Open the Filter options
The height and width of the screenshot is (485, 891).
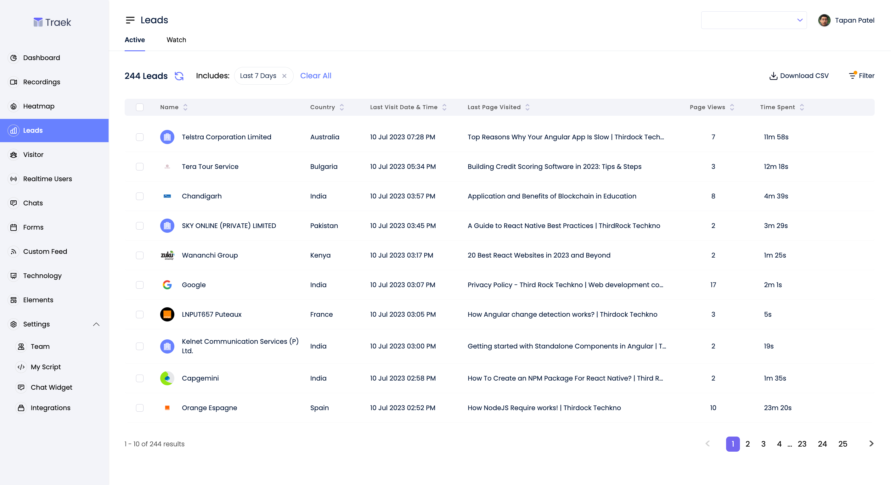click(861, 75)
